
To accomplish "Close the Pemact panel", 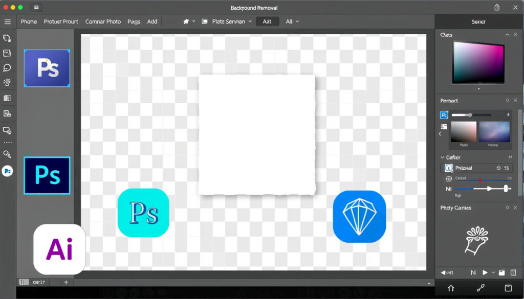I will pyautogui.click(x=515, y=101).
